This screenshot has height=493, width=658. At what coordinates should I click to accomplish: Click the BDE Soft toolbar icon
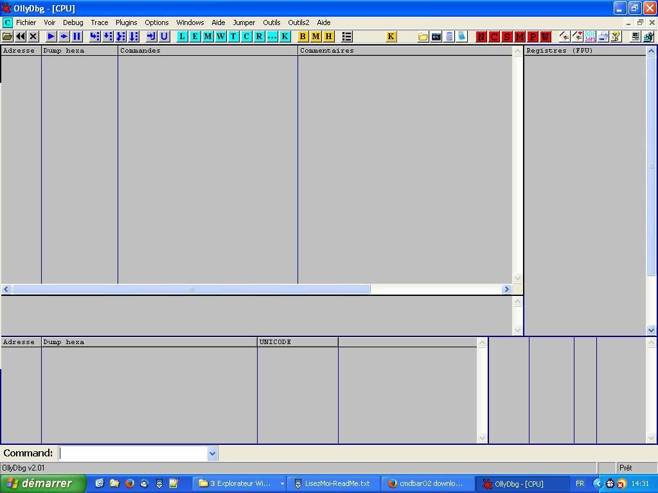[591, 37]
